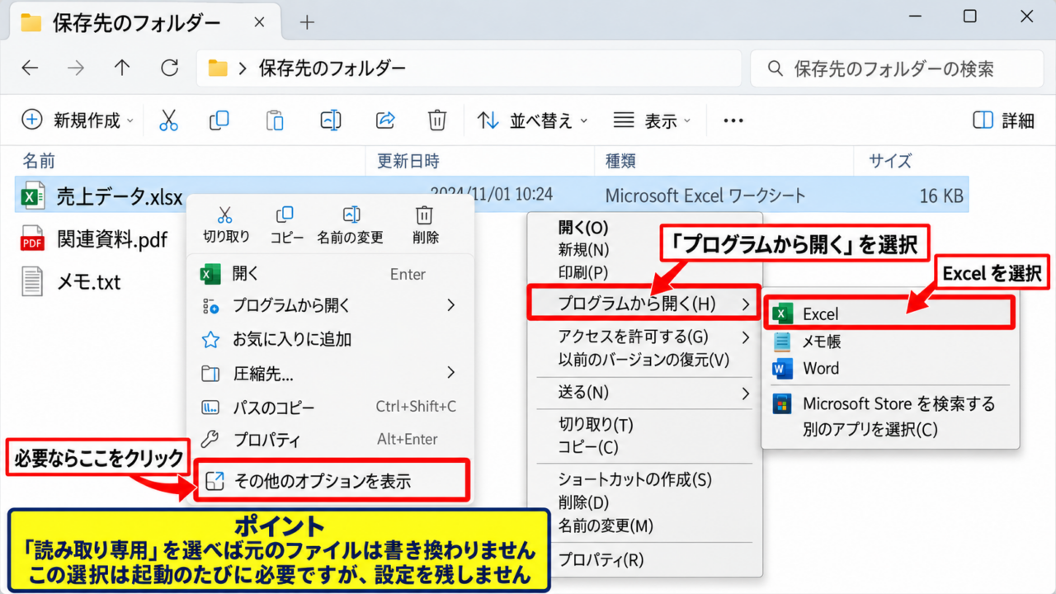Open the three-dots more options menu
The height and width of the screenshot is (594, 1056).
(x=733, y=120)
